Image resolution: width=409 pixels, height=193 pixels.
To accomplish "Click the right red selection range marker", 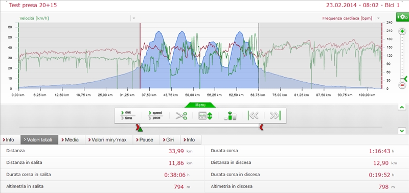I will click(x=261, y=127).
